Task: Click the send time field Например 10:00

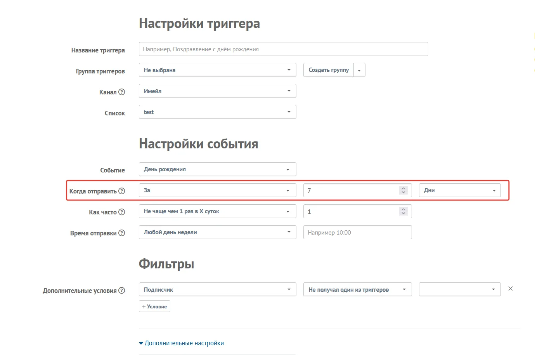Action: point(358,232)
